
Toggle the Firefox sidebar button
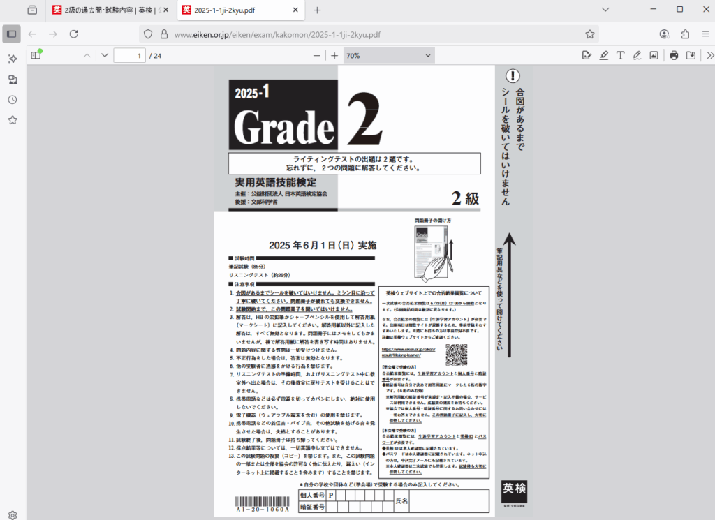[11, 34]
